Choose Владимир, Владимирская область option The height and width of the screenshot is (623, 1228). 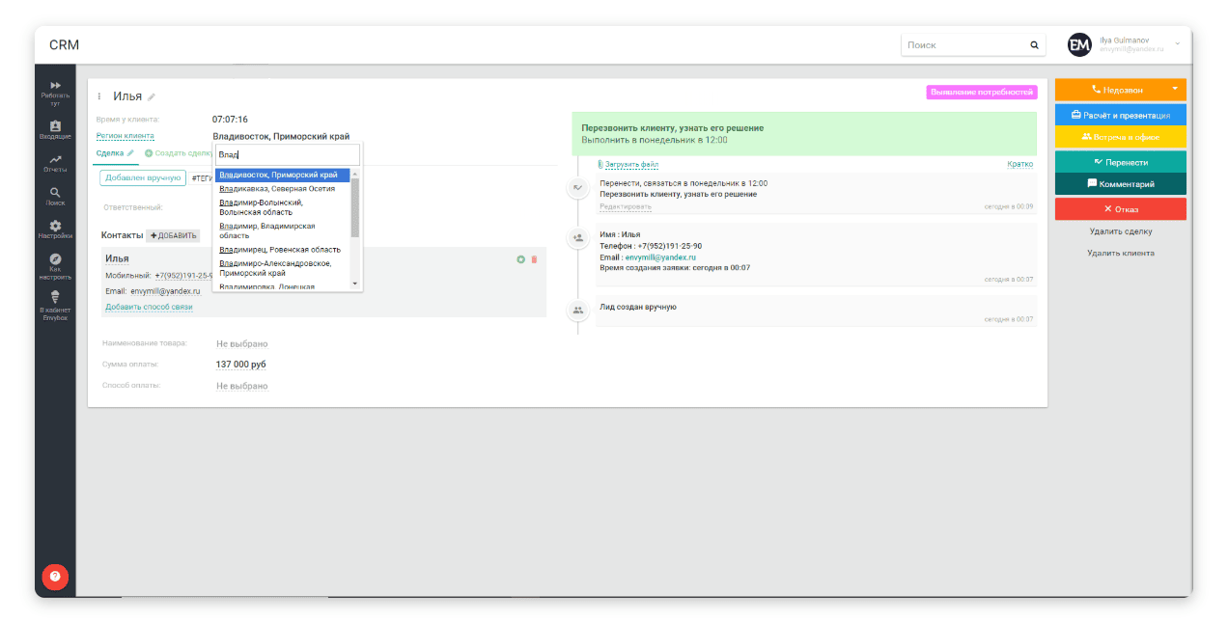point(267,230)
